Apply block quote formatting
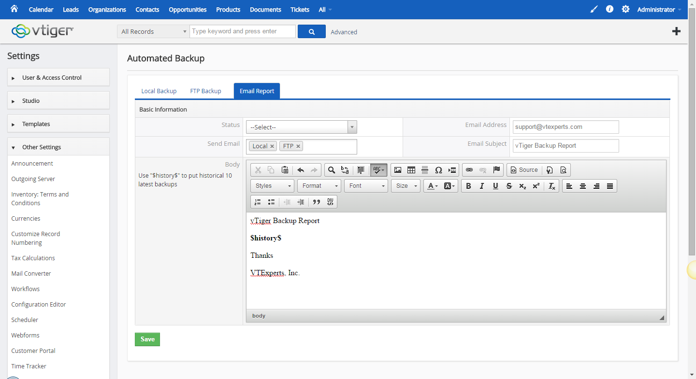The height and width of the screenshot is (379, 696). coord(317,202)
